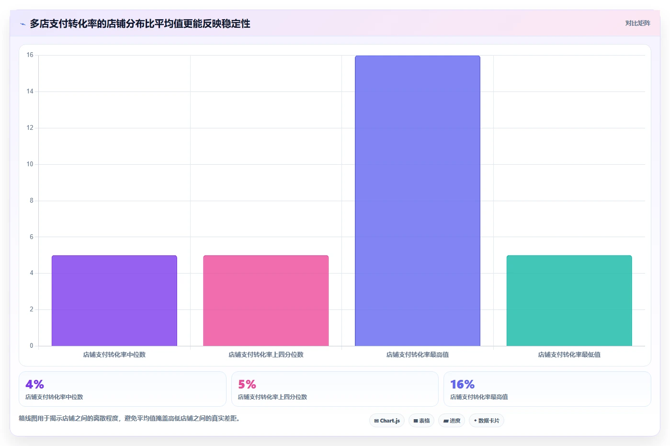The image size is (670, 446).
Task: Click the y-axis tick label 6
Action: [x=32, y=237]
